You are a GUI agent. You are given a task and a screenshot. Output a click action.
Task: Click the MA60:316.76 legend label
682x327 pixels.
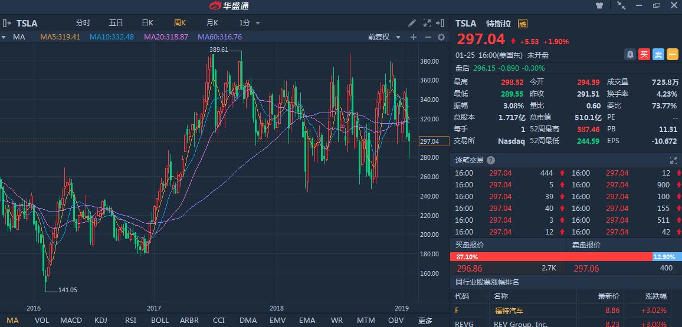click(219, 37)
